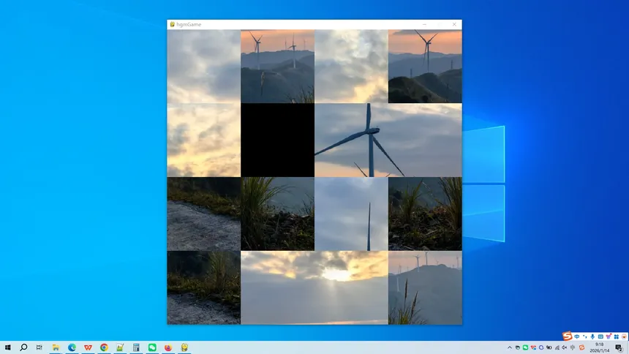Toggle Sogou voice input microphone
This screenshot has height=354, width=629.
point(592,336)
